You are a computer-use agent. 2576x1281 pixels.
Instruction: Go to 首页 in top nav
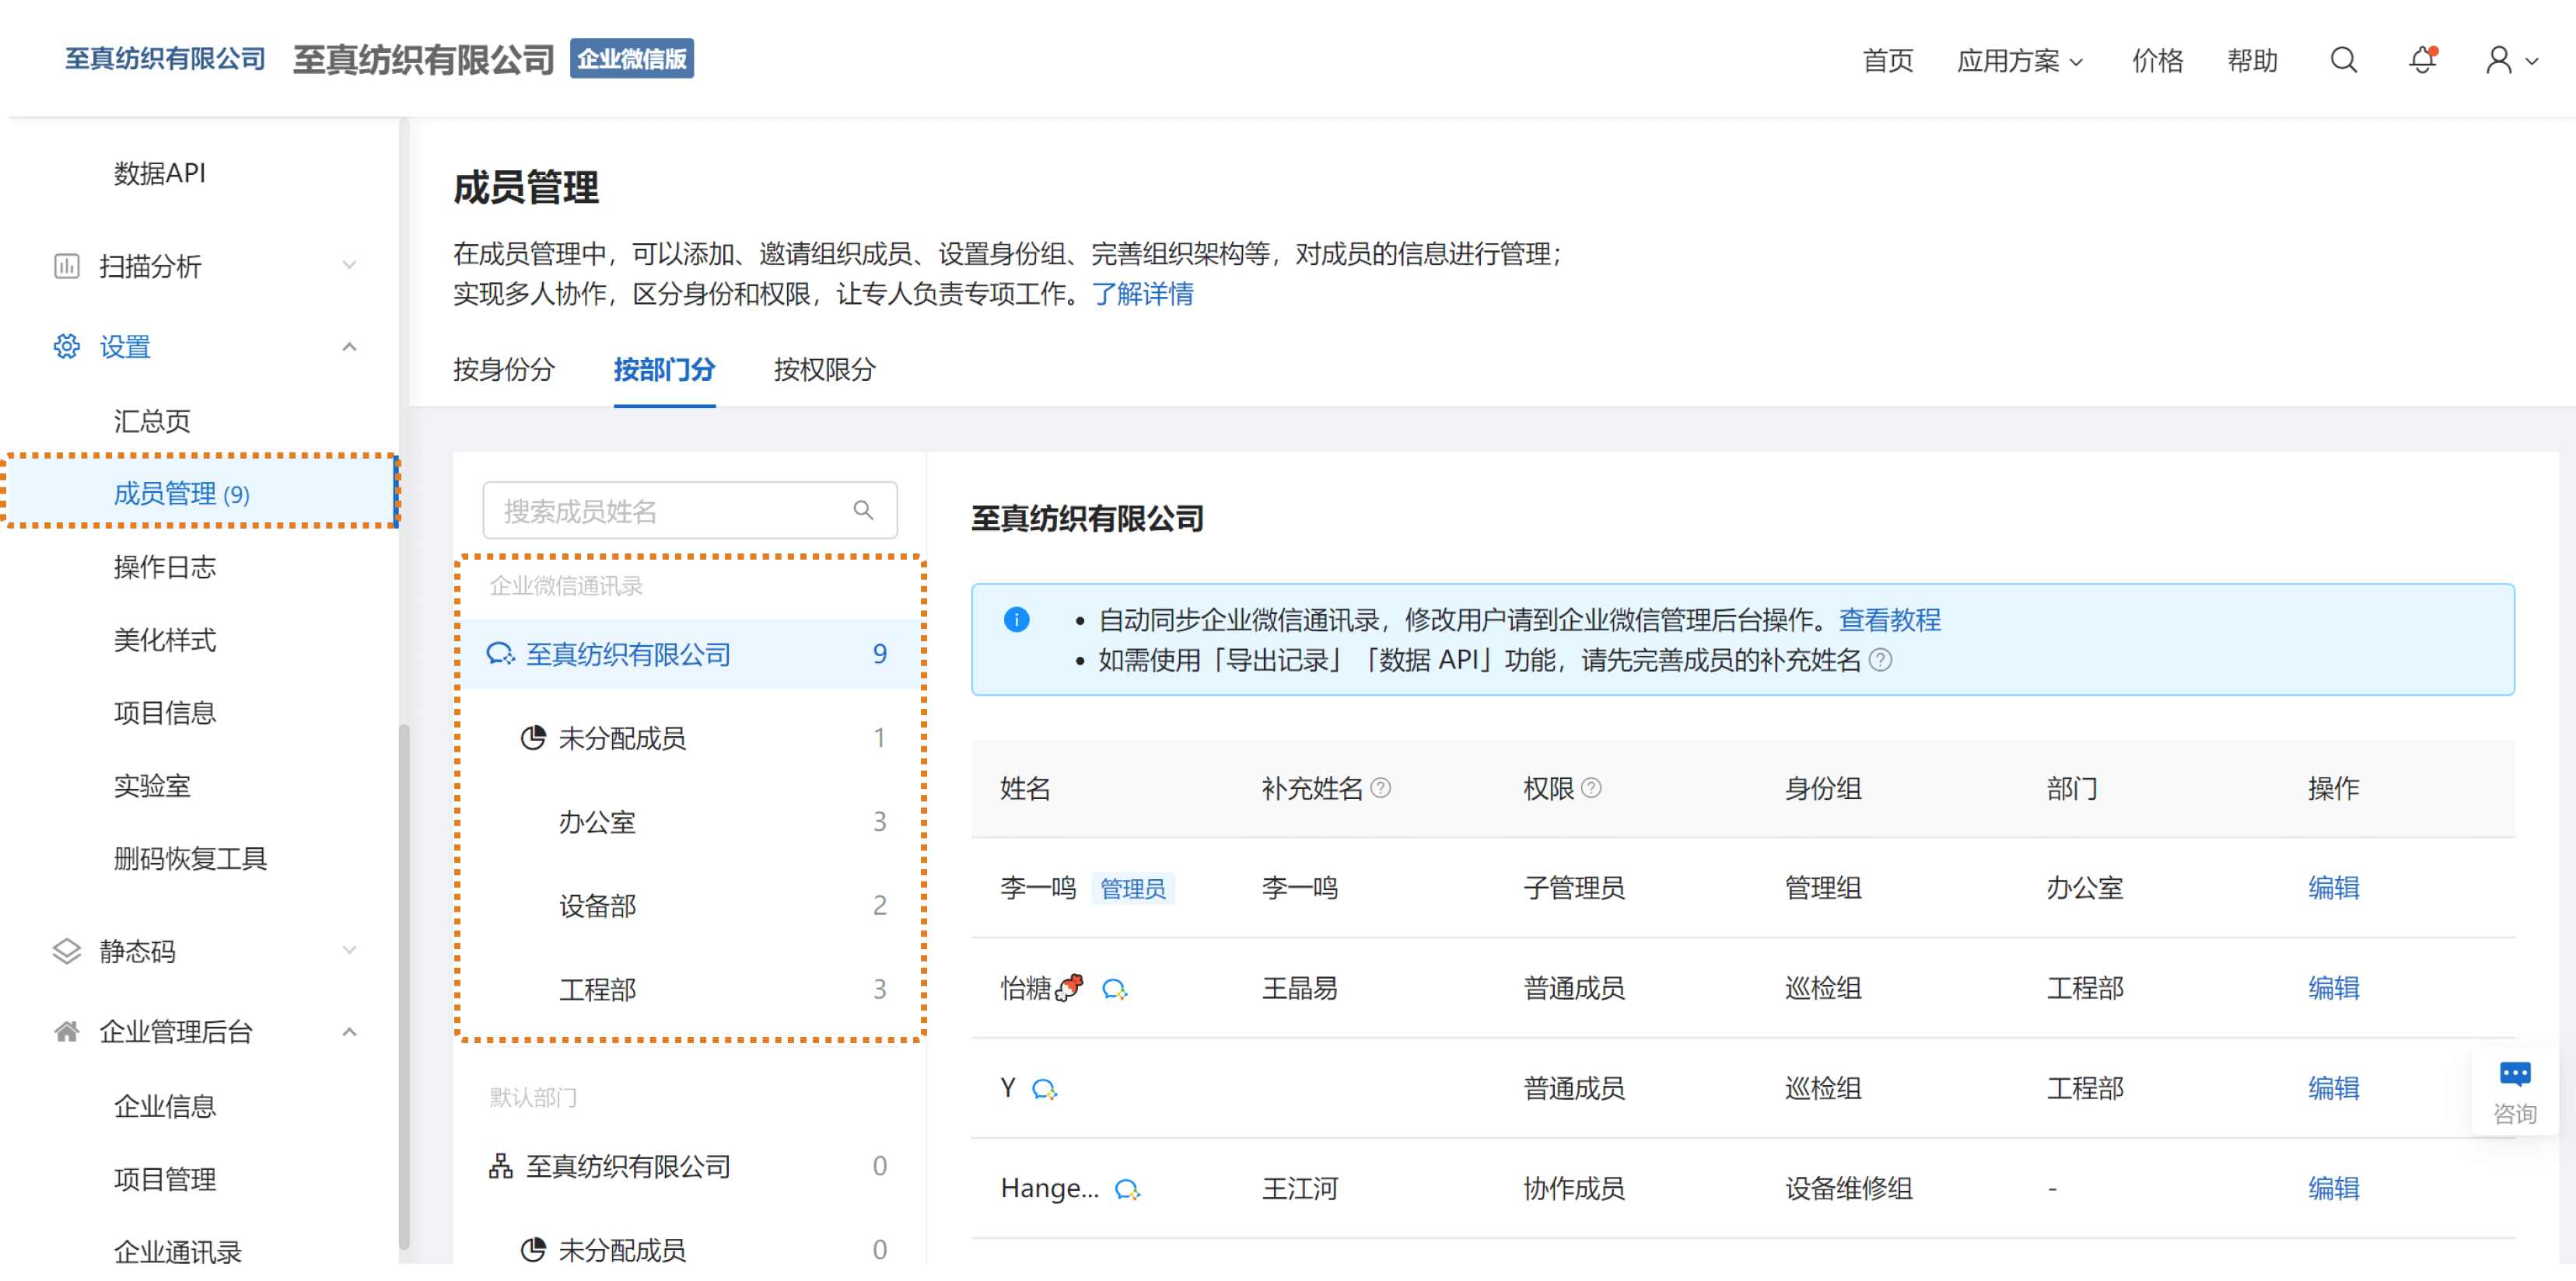pos(1888,61)
